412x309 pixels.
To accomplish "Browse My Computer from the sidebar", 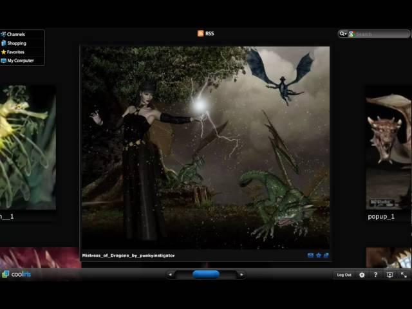I will tap(17, 61).
